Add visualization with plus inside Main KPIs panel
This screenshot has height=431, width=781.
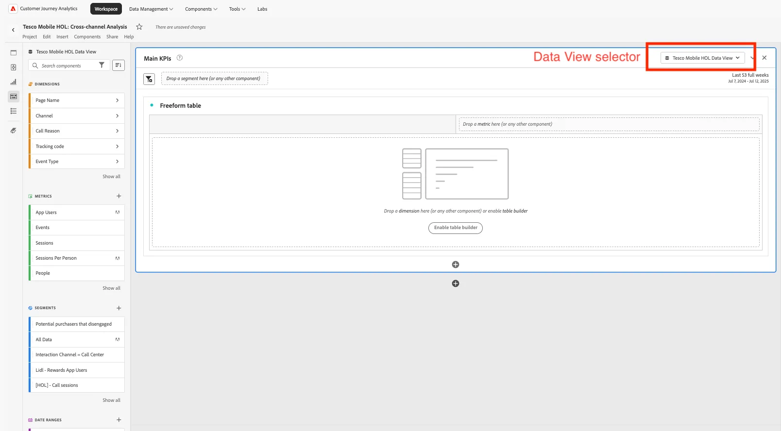point(456,265)
